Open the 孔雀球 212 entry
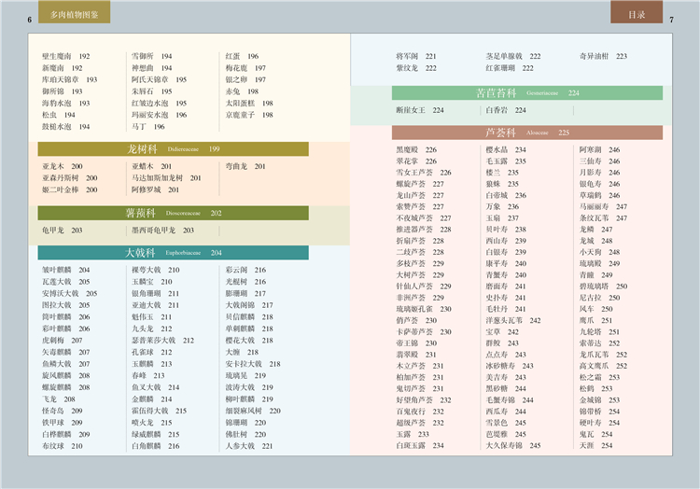Image resolution: width=700 pixels, height=489 pixels. (x=155, y=352)
